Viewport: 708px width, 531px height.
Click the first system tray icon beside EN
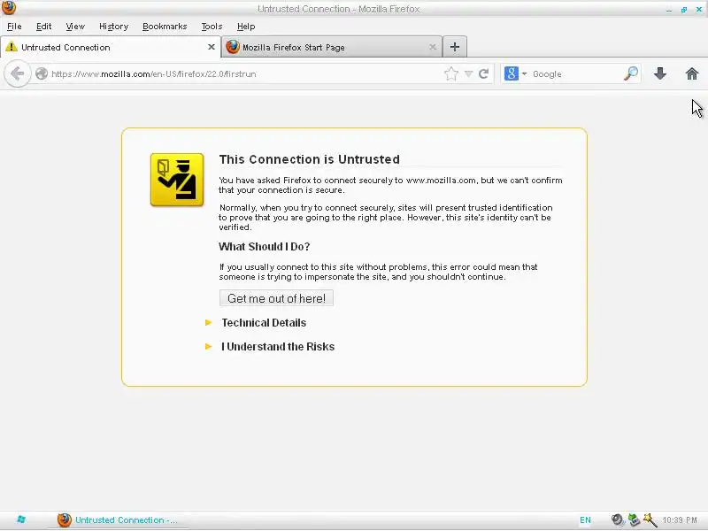[617, 519]
